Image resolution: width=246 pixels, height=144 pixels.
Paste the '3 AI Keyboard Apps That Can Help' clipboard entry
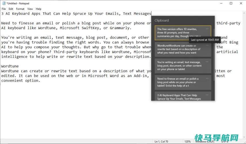pos(183,96)
